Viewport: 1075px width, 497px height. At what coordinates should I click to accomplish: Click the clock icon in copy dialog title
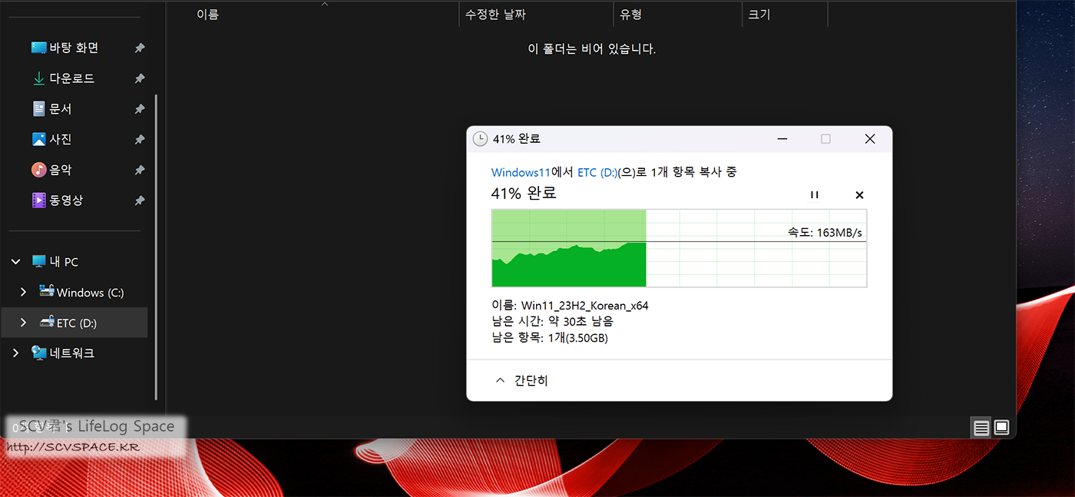[480, 138]
